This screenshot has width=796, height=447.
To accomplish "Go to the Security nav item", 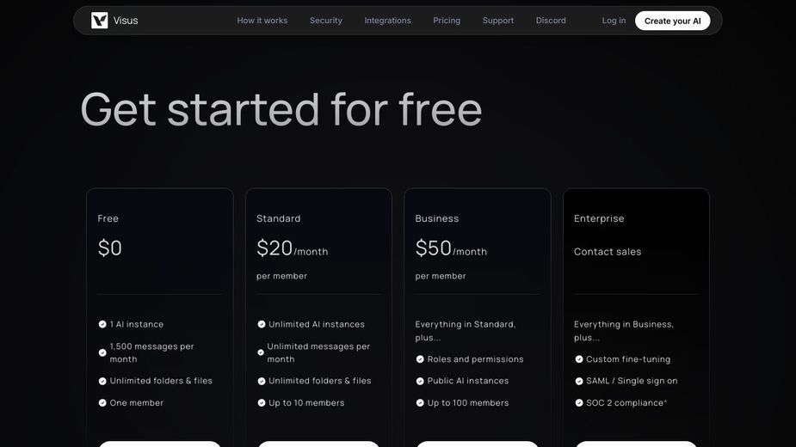I will [326, 21].
